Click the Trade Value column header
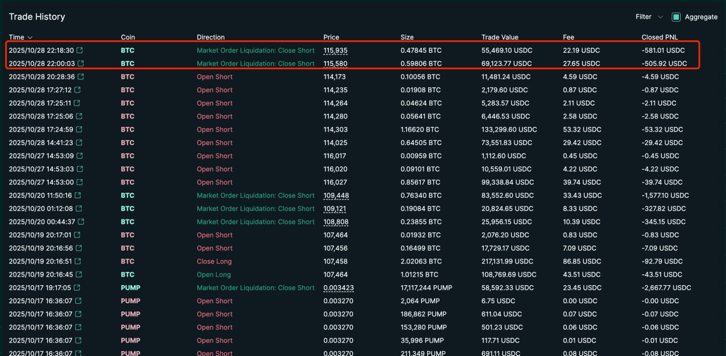Image resolution: width=726 pixels, height=356 pixels. (500, 37)
